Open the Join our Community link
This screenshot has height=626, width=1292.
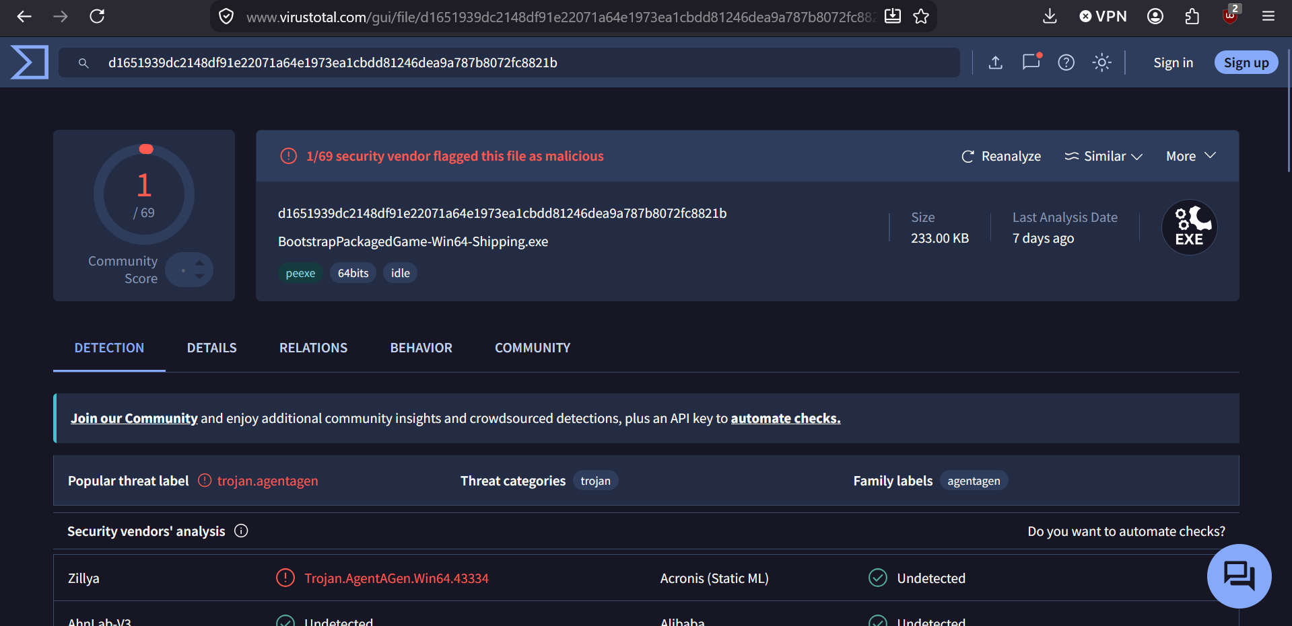point(134,418)
